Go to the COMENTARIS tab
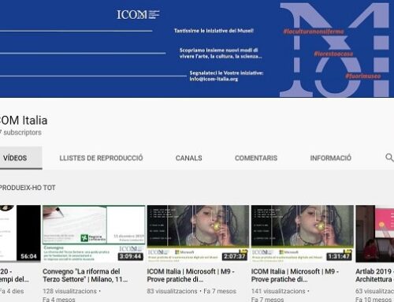Image resolution: width=394 pixels, height=302 pixels. pyautogui.click(x=256, y=158)
